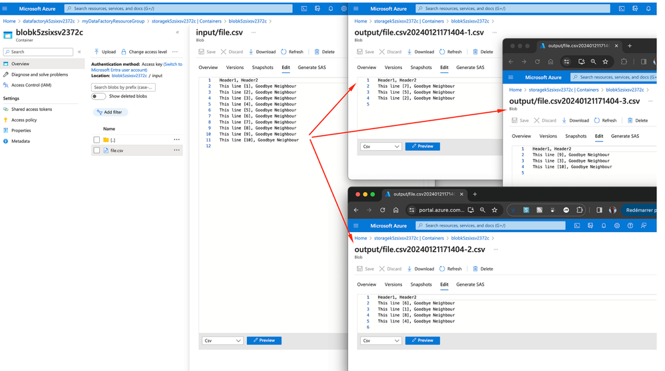This screenshot has height=371, width=665.
Task: Click blob search by prefix field
Action: click(x=123, y=87)
